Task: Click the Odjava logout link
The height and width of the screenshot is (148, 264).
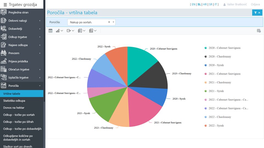Action: [255, 5]
